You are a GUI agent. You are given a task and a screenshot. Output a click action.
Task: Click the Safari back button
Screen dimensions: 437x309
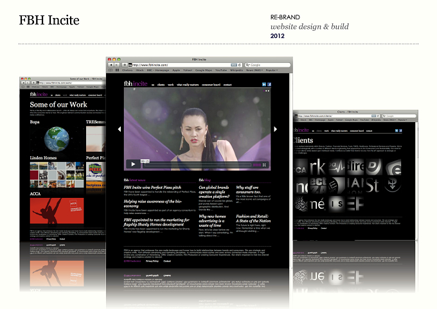tap(111, 65)
